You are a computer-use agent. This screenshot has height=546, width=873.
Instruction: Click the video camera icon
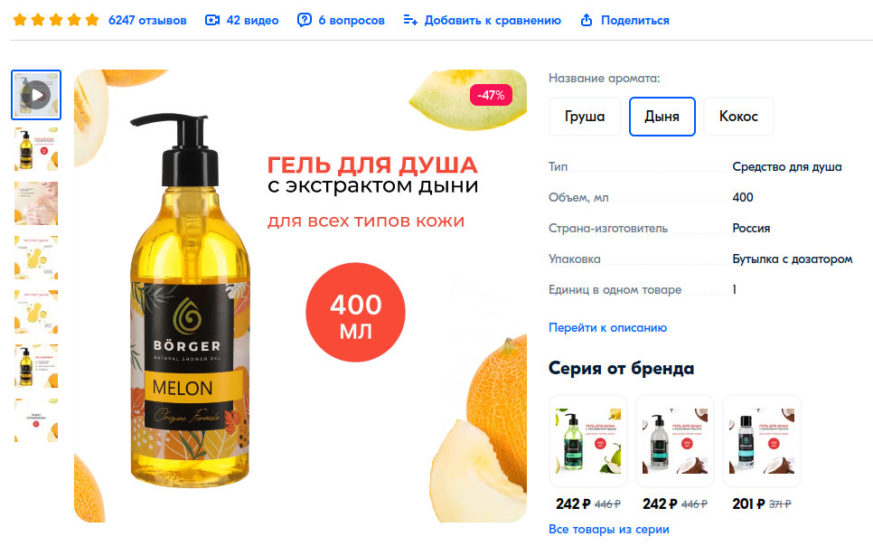click(212, 20)
